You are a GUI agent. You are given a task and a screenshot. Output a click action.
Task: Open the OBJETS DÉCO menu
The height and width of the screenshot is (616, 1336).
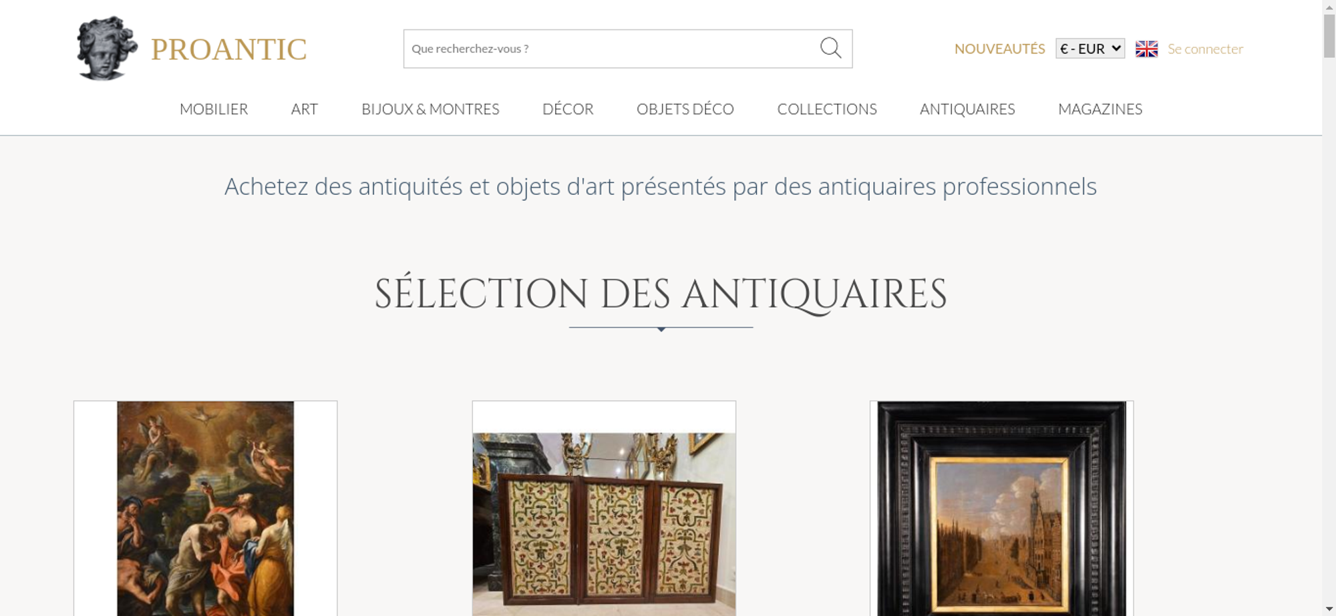(685, 109)
